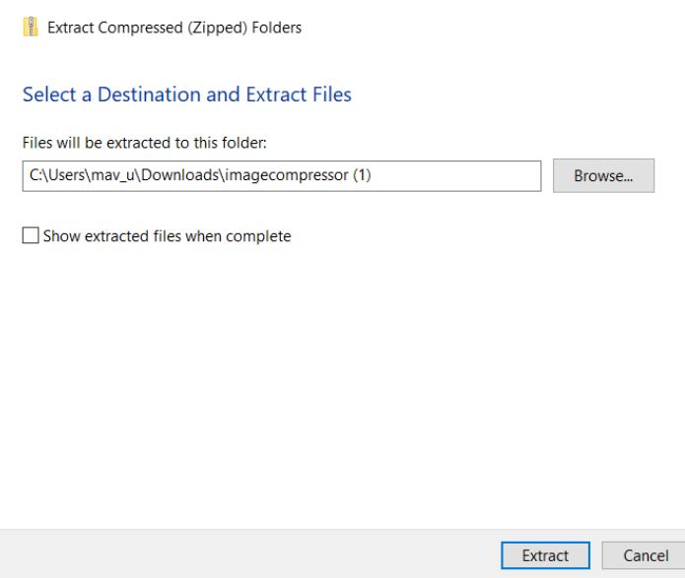Click 'C:' at start of destination path
The height and width of the screenshot is (578, 685).
pos(34,175)
